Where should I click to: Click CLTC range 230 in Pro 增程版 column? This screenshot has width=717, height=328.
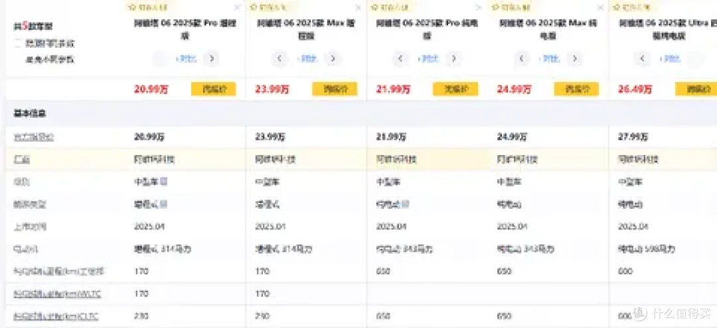[x=141, y=316]
